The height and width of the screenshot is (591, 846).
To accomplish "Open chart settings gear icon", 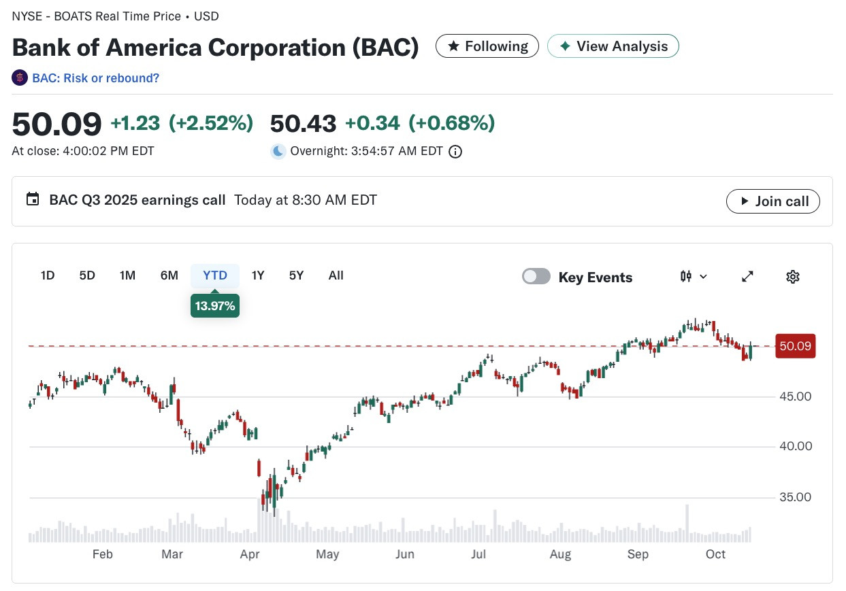I will pos(792,277).
